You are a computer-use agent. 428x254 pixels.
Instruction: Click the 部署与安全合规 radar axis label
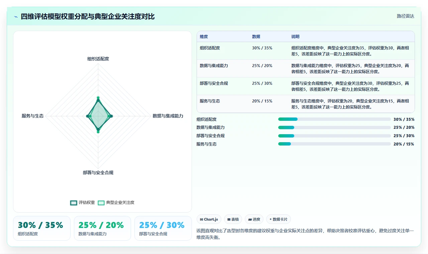click(98, 173)
